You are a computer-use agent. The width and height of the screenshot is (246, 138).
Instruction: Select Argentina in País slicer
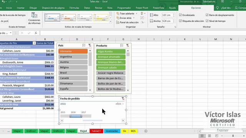point(73,57)
